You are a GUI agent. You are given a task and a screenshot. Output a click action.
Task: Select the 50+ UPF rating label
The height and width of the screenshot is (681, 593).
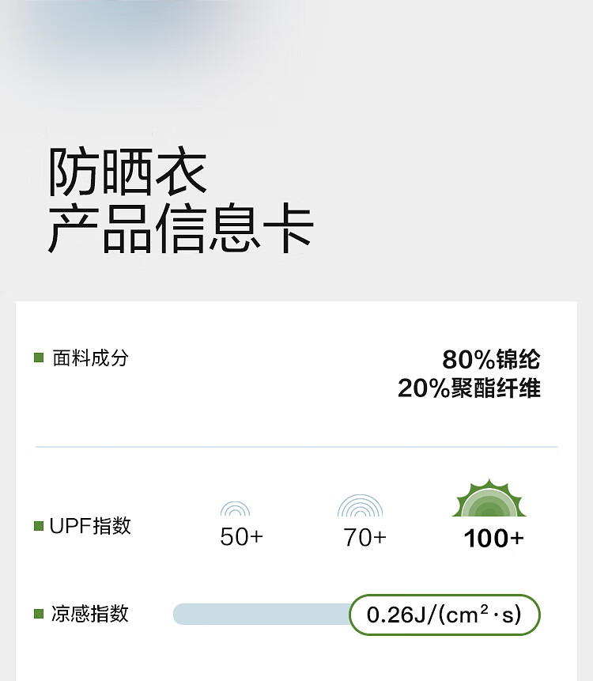[241, 538]
